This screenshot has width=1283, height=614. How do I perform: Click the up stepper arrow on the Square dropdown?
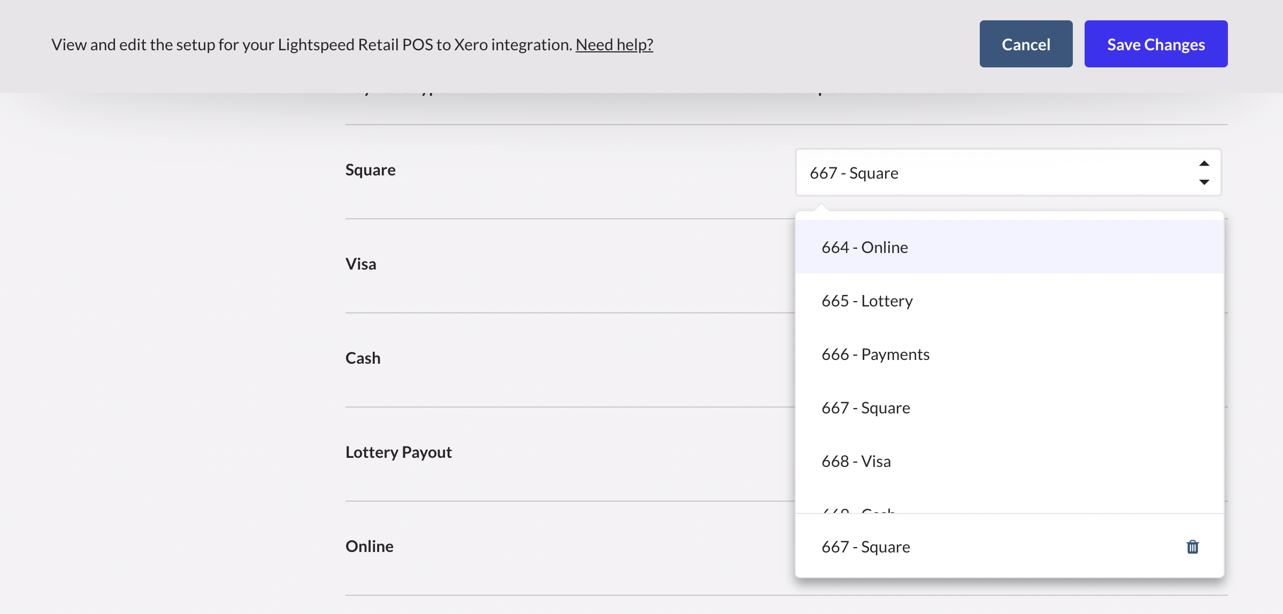click(x=1203, y=163)
